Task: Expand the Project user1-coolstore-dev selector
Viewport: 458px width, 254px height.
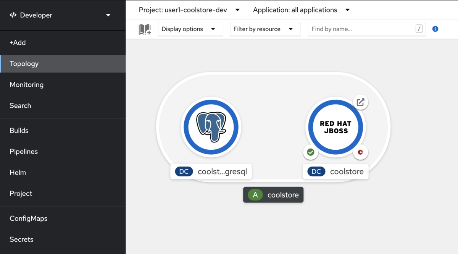Action: pos(189,10)
